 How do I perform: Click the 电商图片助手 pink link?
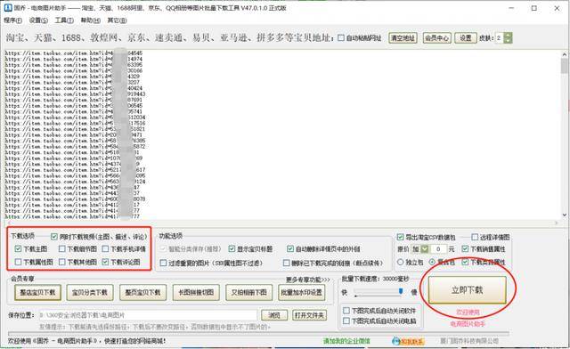tap(468, 323)
